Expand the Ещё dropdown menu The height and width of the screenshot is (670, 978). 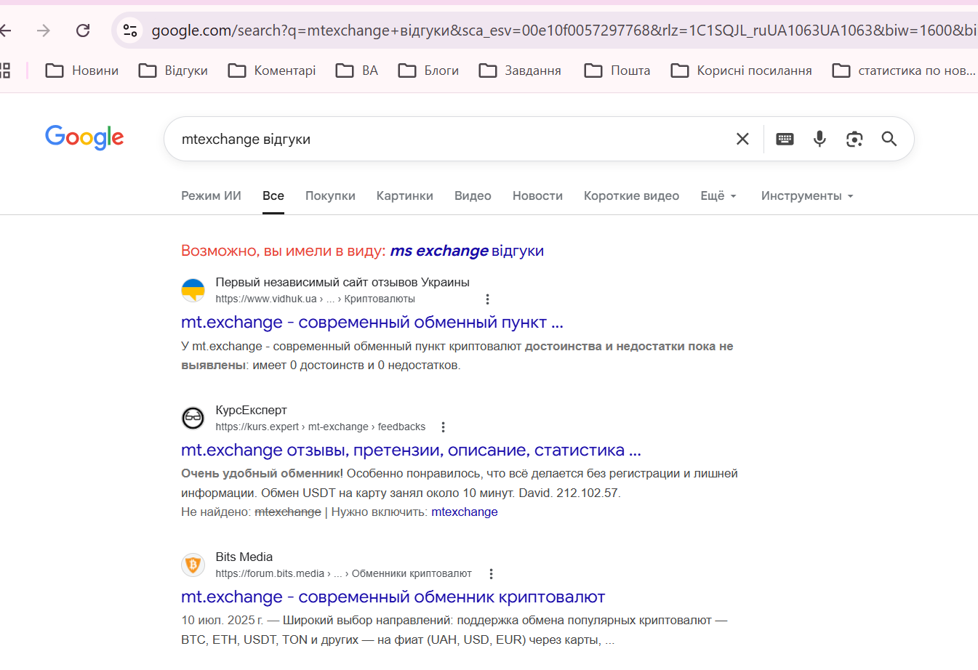click(x=718, y=195)
